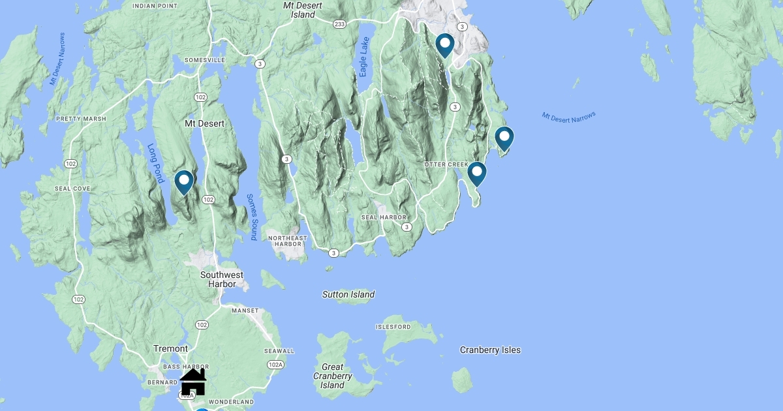Open the northernmost map pin east of Eagle Lake

click(x=445, y=46)
